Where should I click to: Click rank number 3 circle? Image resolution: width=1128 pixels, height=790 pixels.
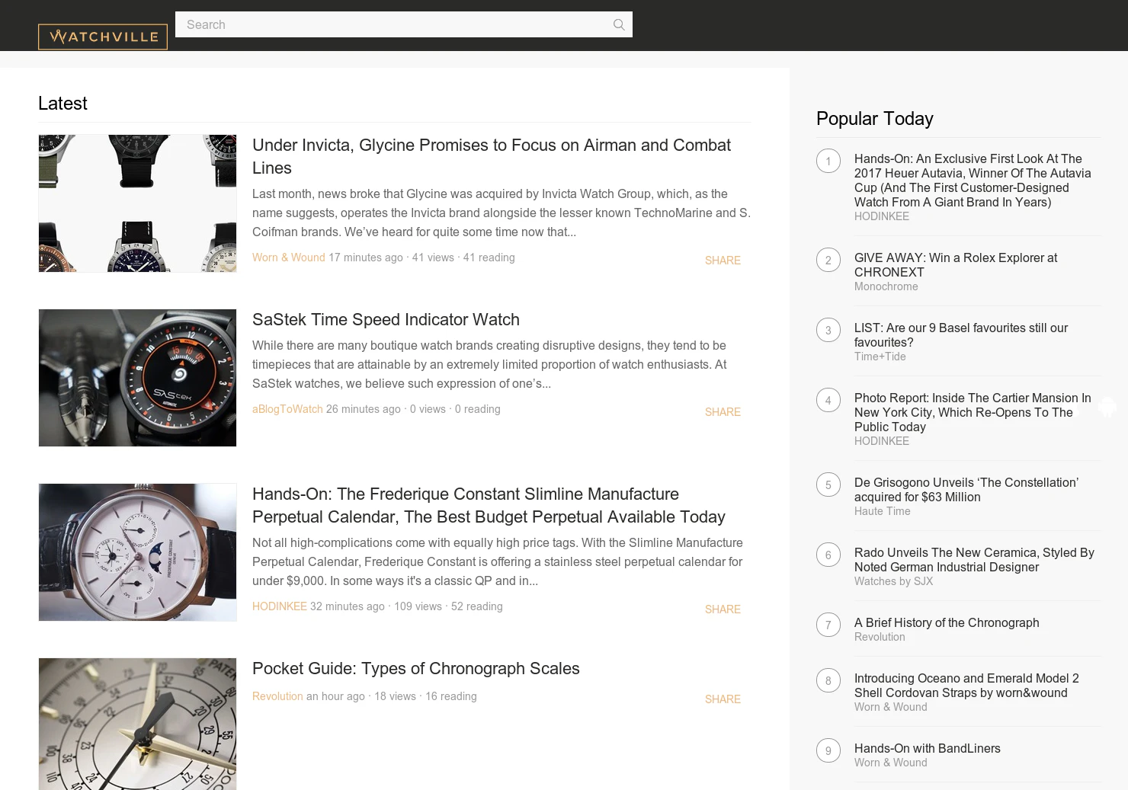point(828,330)
